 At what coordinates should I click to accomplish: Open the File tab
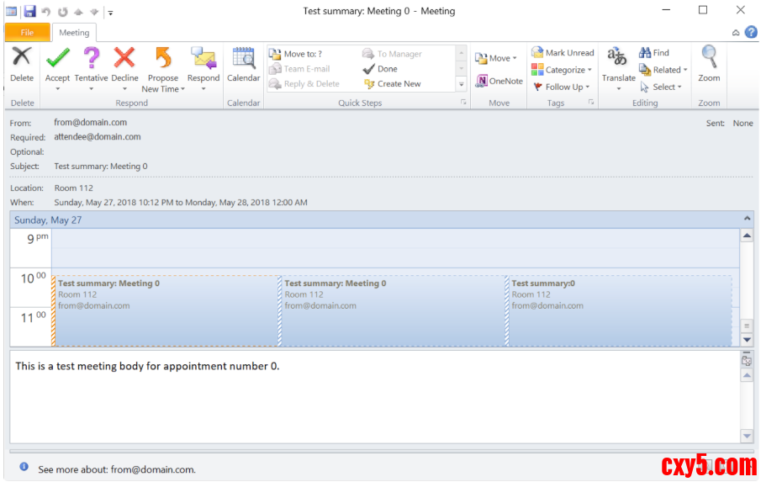pos(27,33)
